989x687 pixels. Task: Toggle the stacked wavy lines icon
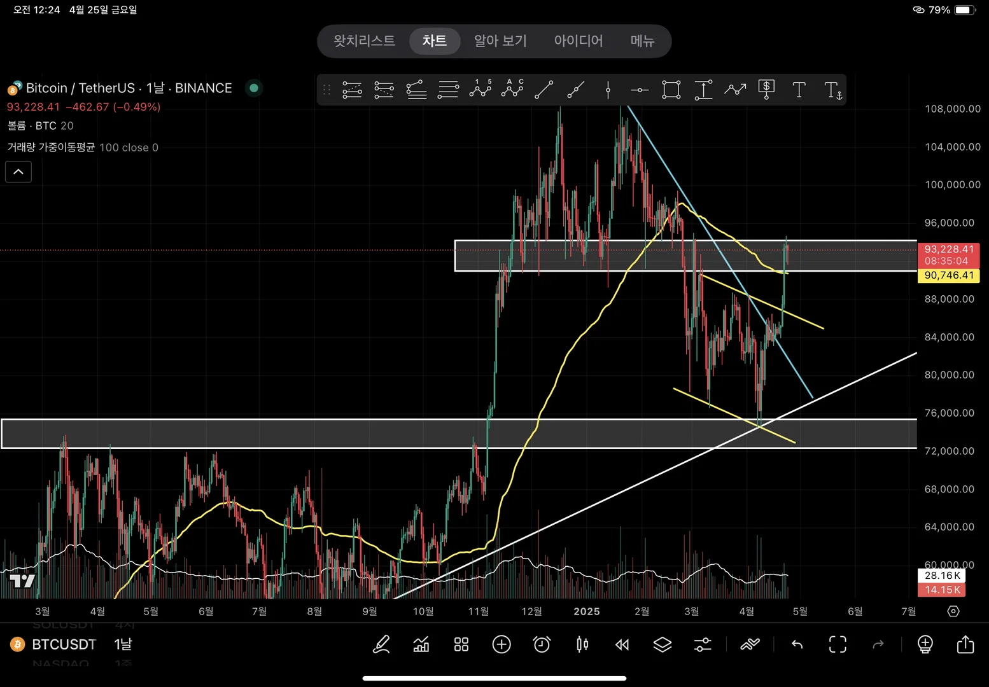click(x=750, y=644)
